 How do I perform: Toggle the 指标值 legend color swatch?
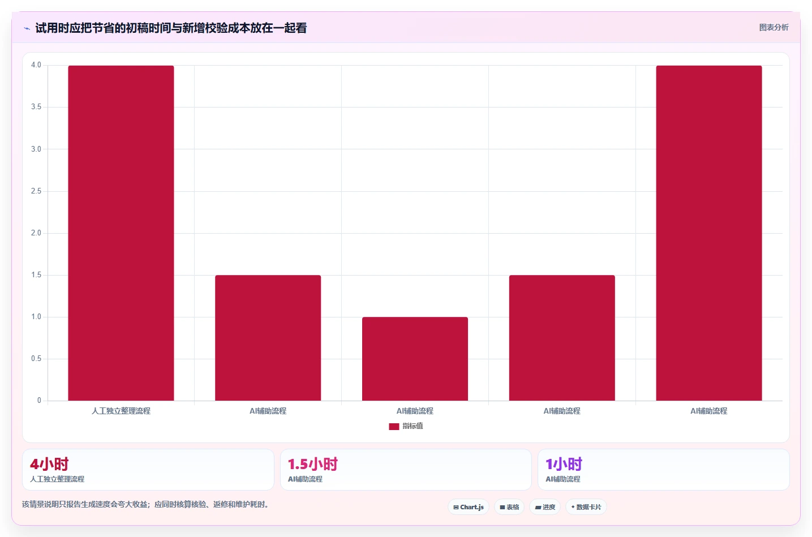coord(394,426)
